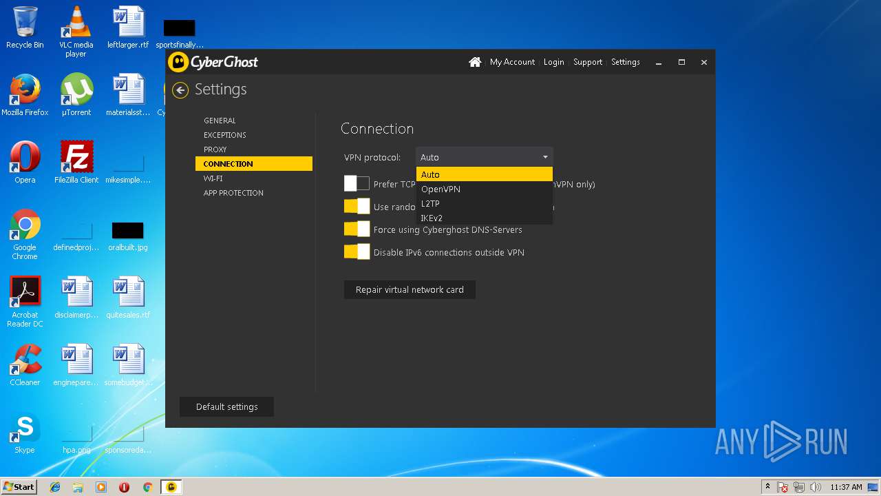Open Skype desktop shortcut
Screen dimensions: 881x496
tap(25, 433)
